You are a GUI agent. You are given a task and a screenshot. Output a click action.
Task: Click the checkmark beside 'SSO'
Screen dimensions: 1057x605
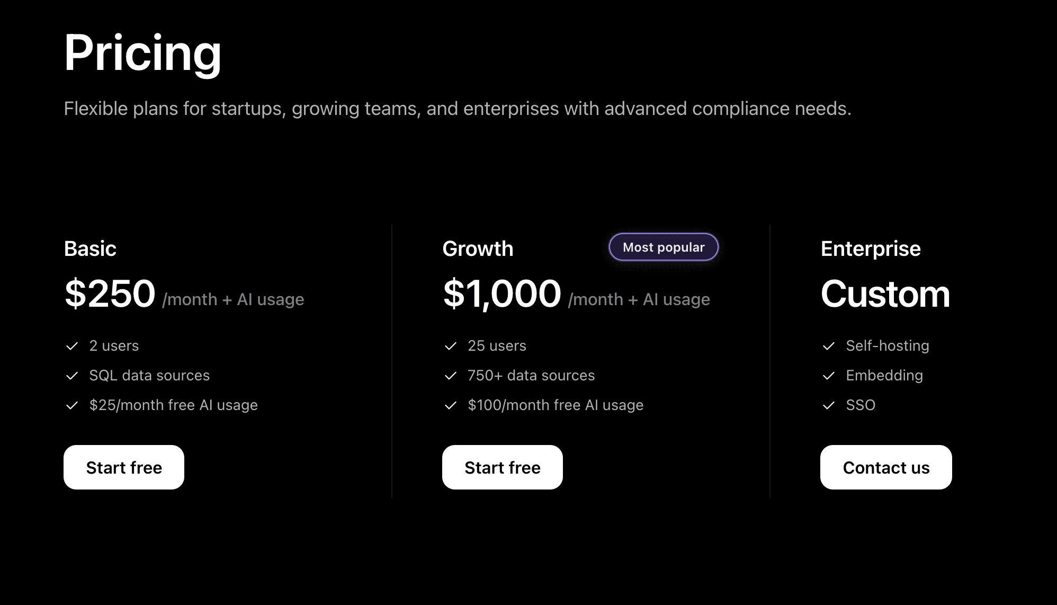point(828,405)
